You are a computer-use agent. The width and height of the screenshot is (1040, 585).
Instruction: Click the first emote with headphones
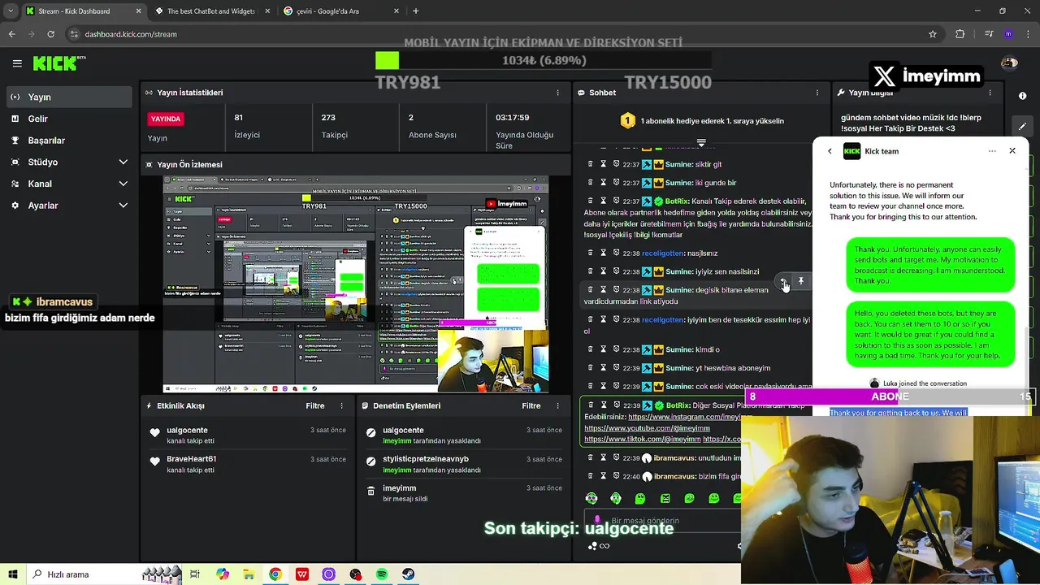(591, 498)
